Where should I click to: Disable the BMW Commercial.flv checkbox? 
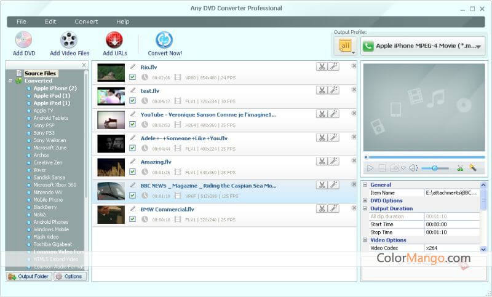click(x=133, y=219)
